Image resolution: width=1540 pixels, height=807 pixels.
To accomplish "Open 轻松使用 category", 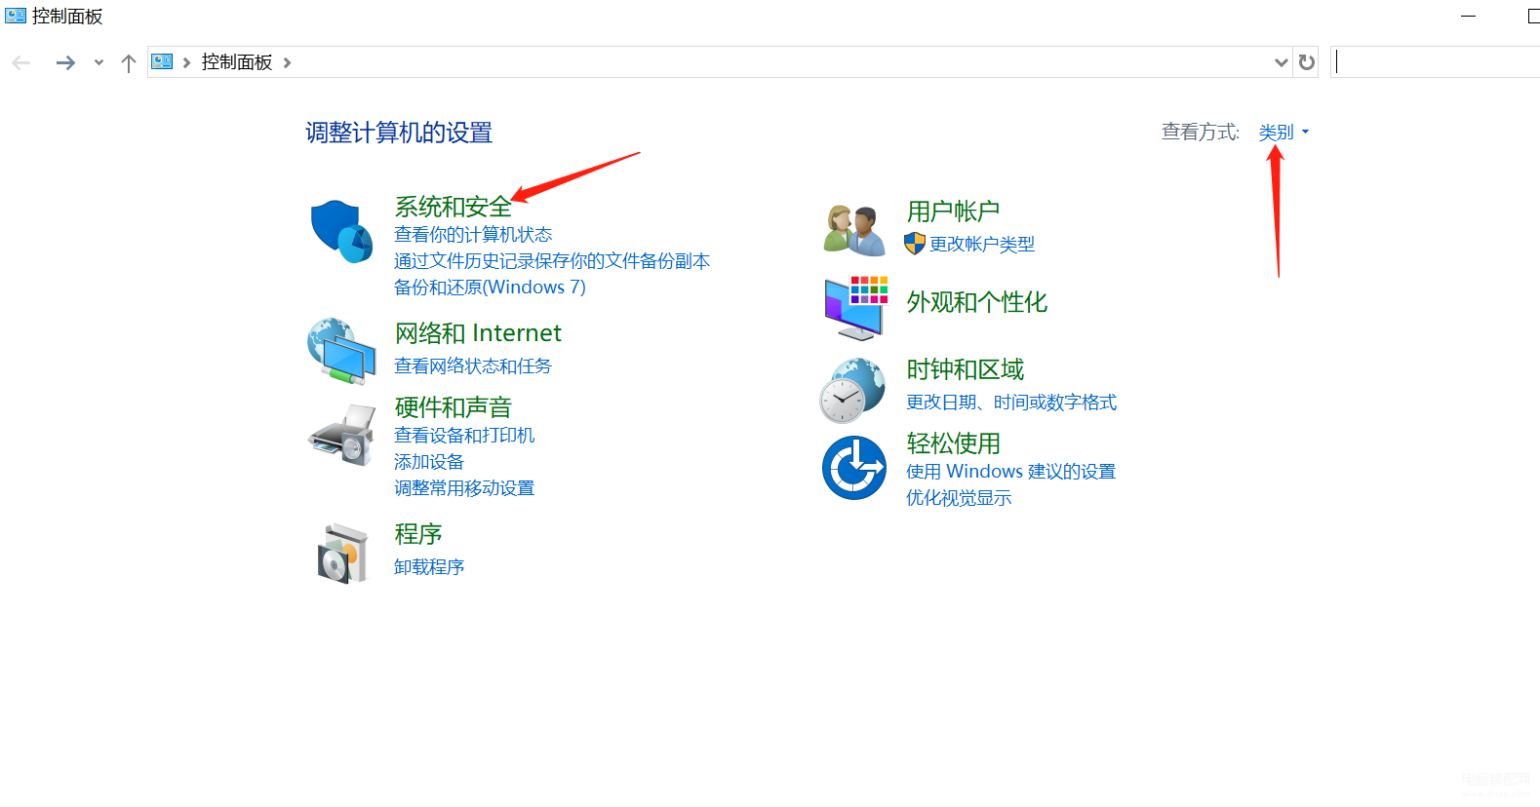I will tap(953, 443).
